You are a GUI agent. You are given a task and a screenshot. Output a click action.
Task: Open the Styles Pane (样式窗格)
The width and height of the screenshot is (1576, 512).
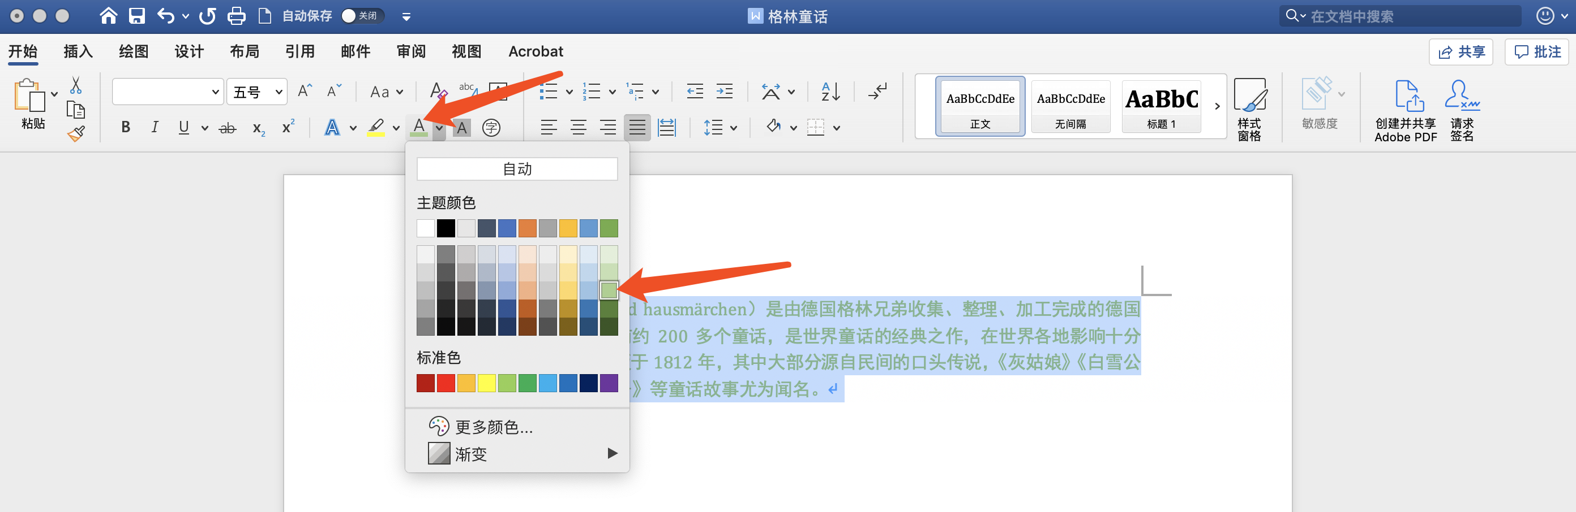pyautogui.click(x=1249, y=110)
